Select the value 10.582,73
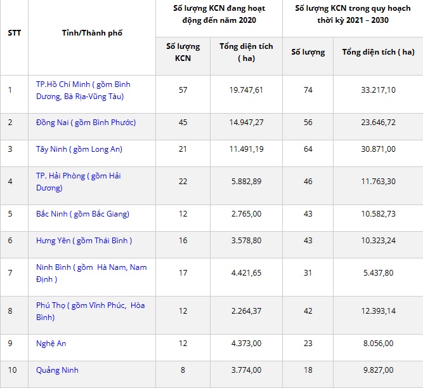 pyautogui.click(x=378, y=214)
